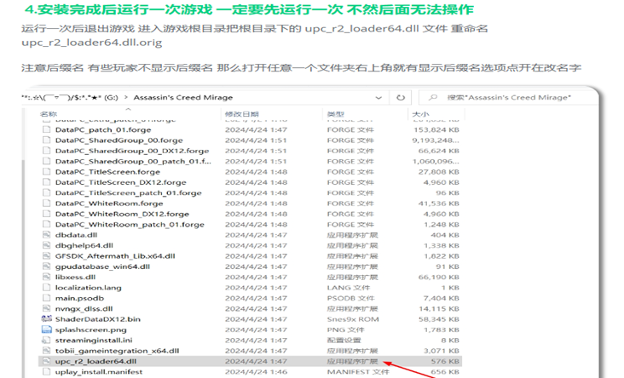This screenshot has height=378, width=624.
Task: Select the dbghelp64.dll file icon
Action: (x=47, y=245)
